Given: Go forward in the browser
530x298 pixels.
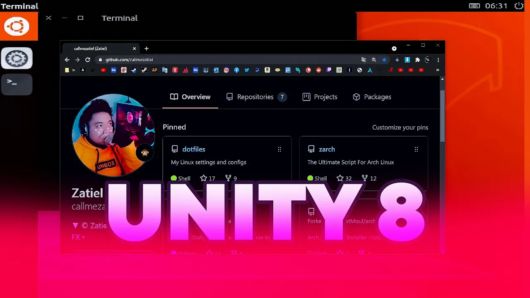Looking at the screenshot, I should pos(77,60).
